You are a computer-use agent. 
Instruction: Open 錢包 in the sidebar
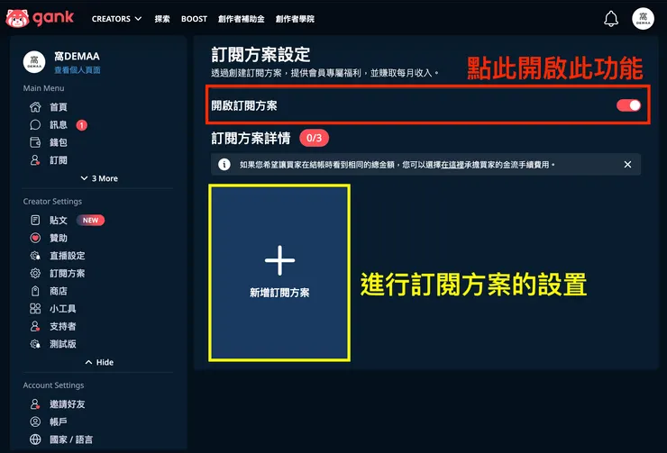pyautogui.click(x=59, y=142)
